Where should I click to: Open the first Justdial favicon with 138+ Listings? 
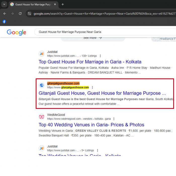[x=42, y=54]
